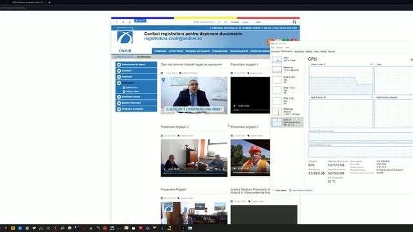Play the Prezentare Angajati 2 video

(x=234, y=168)
